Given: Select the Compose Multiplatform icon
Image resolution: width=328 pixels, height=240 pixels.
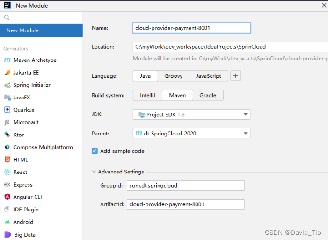Looking at the screenshot, I should tap(7, 147).
